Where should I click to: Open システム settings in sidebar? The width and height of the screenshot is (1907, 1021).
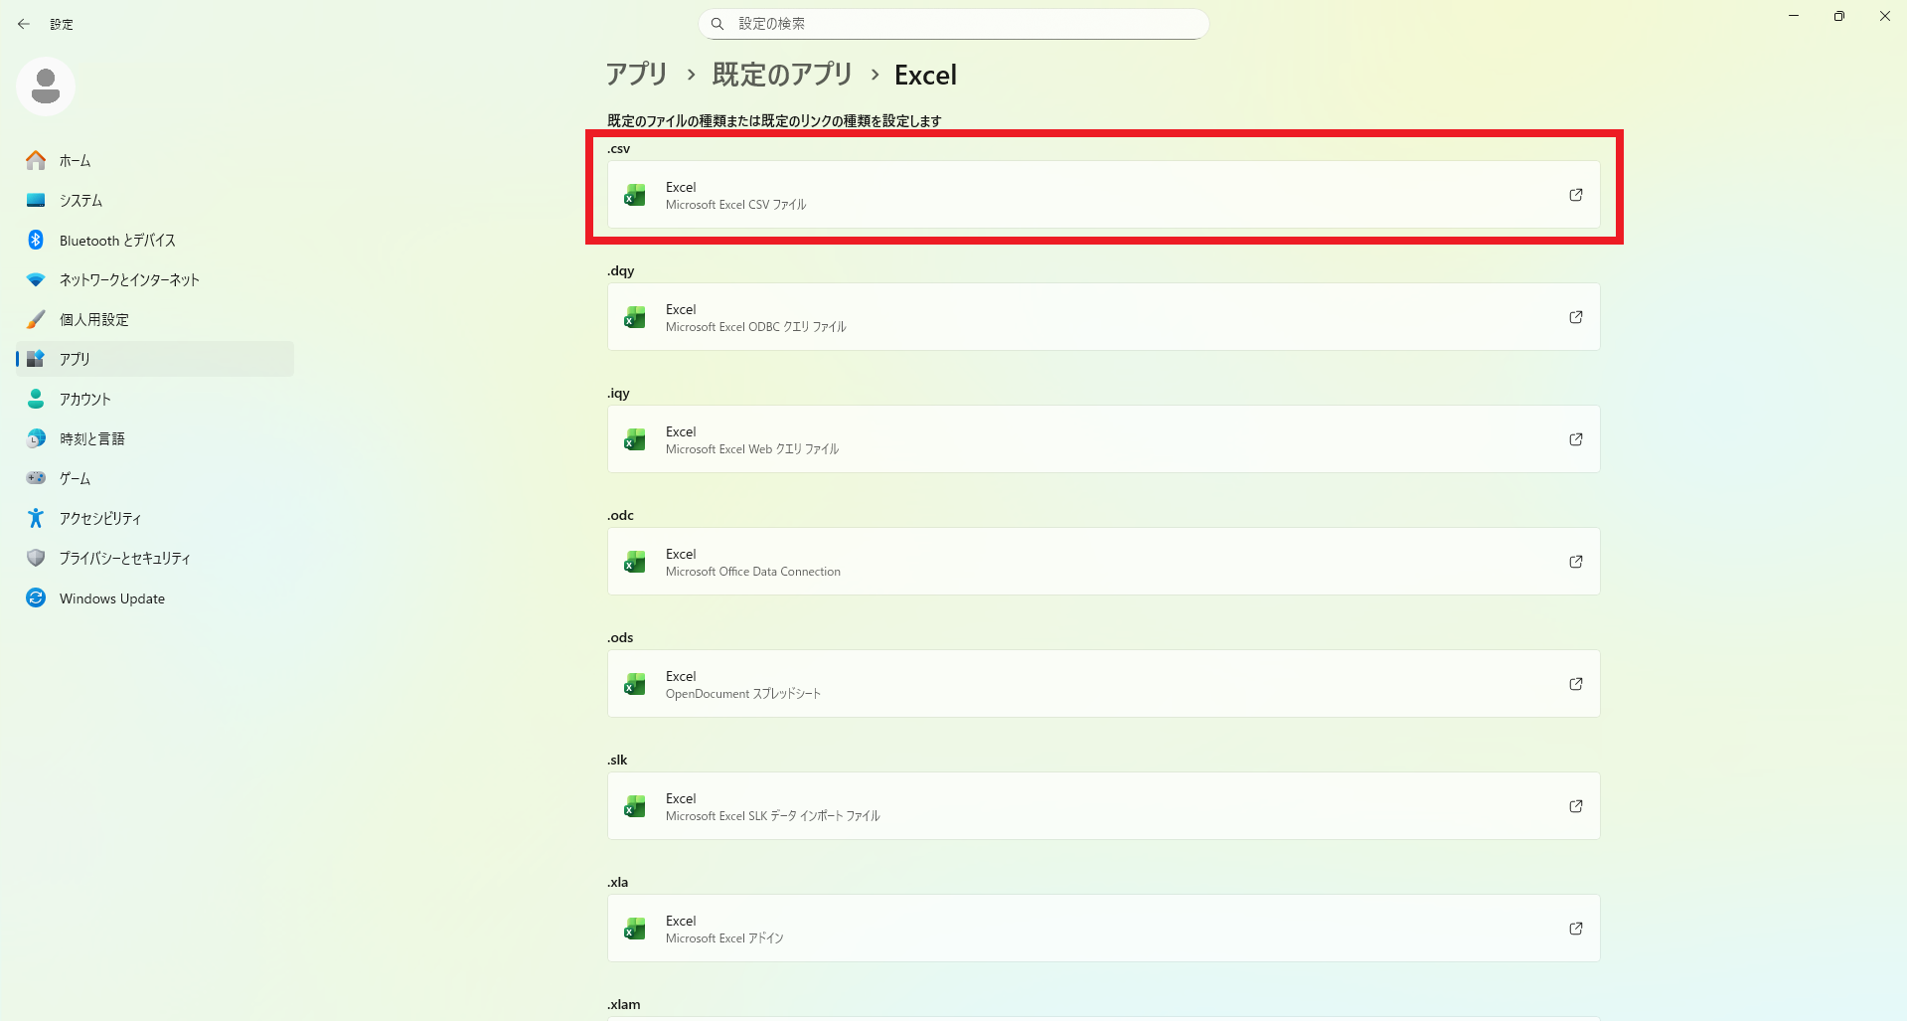pos(80,201)
